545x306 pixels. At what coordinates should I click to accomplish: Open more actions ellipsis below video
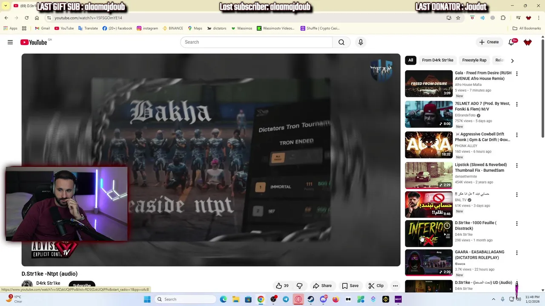(x=395, y=286)
